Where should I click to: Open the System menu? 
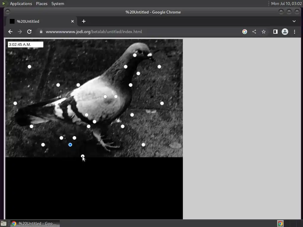click(58, 4)
